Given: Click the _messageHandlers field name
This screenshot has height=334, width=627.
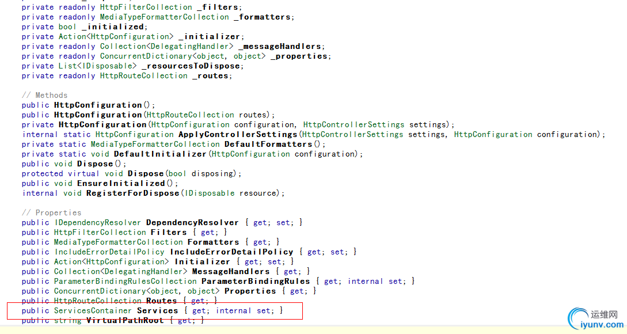Looking at the screenshot, I should [x=279, y=47].
